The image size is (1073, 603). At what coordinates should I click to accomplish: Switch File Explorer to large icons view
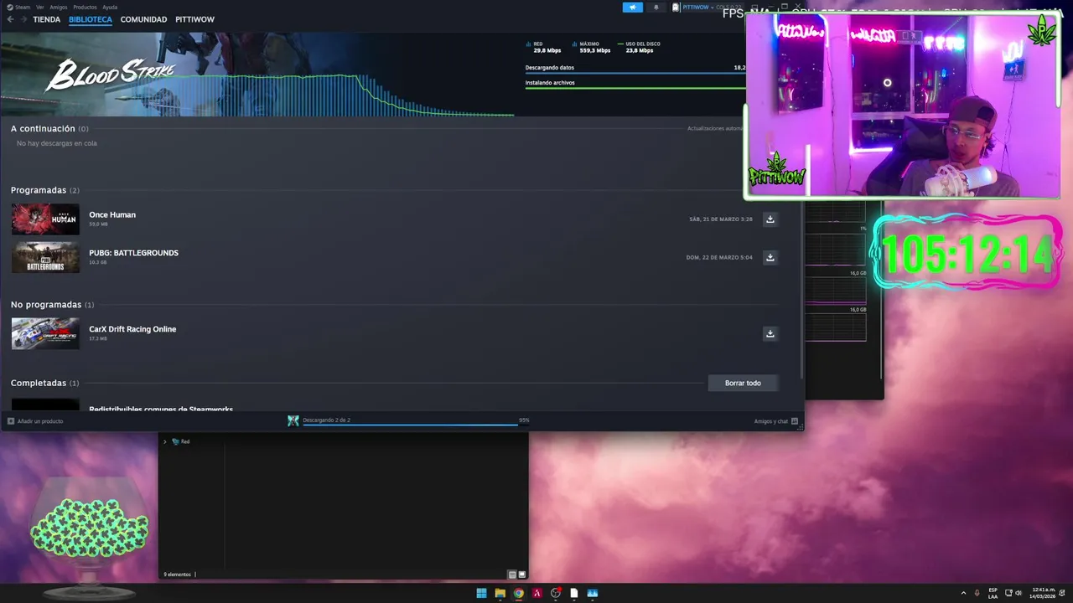(521, 575)
